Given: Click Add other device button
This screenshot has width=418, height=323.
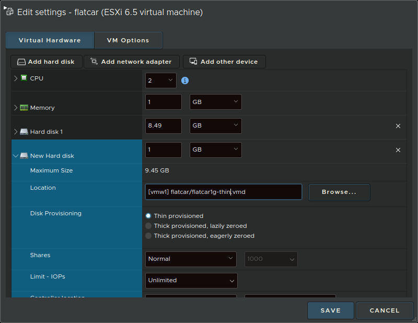Looking at the screenshot, I should (224, 62).
